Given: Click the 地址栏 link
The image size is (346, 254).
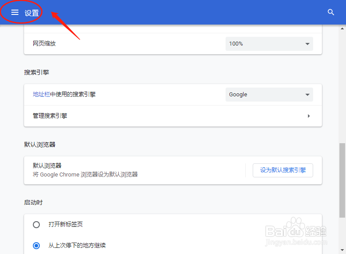Looking at the screenshot, I should point(41,95).
